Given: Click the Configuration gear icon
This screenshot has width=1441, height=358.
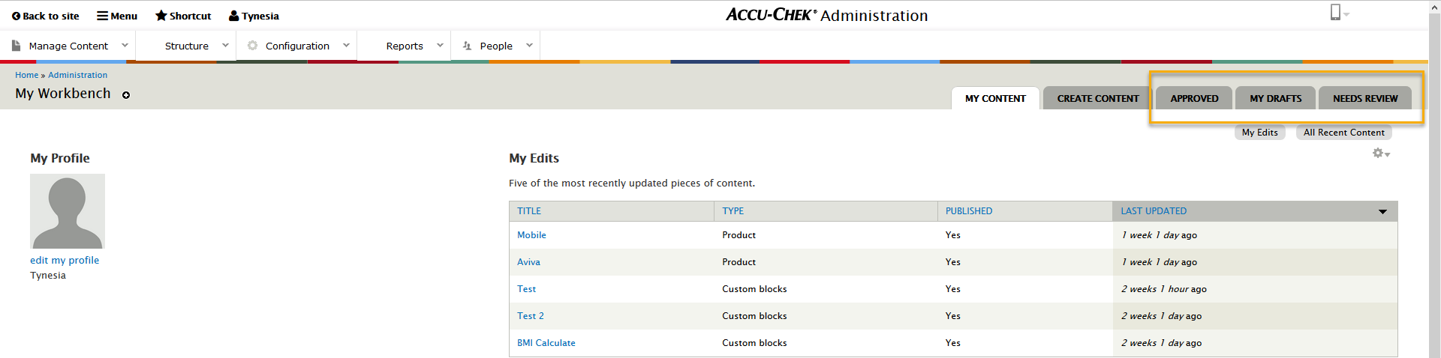Looking at the screenshot, I should click(x=252, y=46).
